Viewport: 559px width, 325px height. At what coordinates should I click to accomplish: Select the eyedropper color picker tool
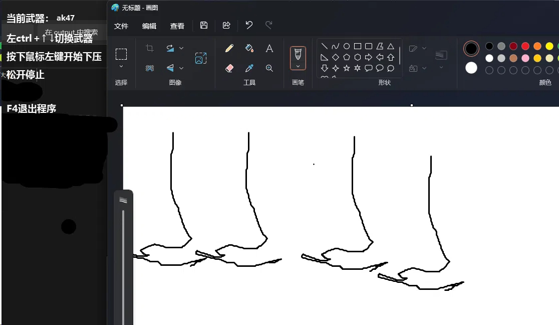point(250,68)
